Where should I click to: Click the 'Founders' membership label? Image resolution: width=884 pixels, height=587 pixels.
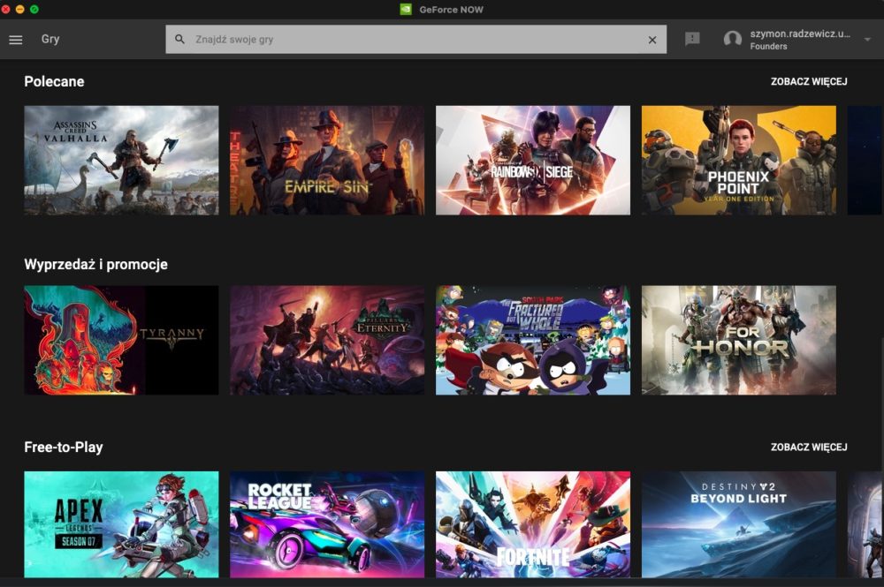tap(768, 46)
